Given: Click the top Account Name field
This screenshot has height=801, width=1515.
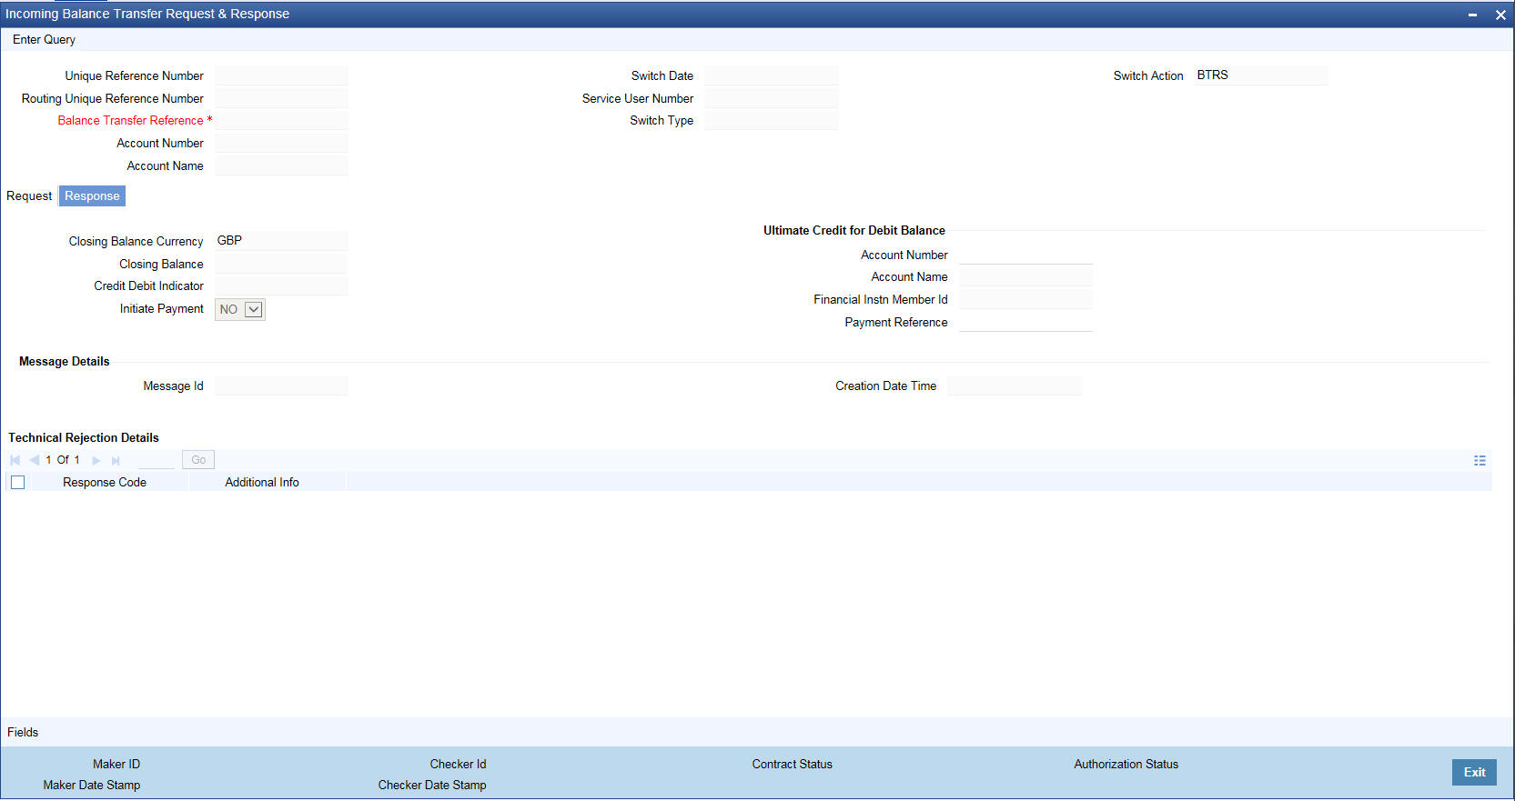Looking at the screenshot, I should tap(281, 165).
